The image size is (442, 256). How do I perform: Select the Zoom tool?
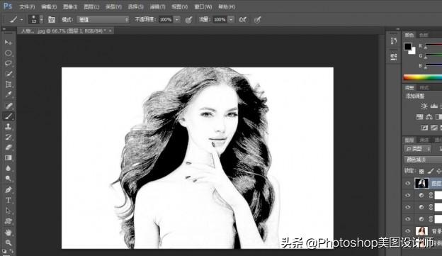8,243
